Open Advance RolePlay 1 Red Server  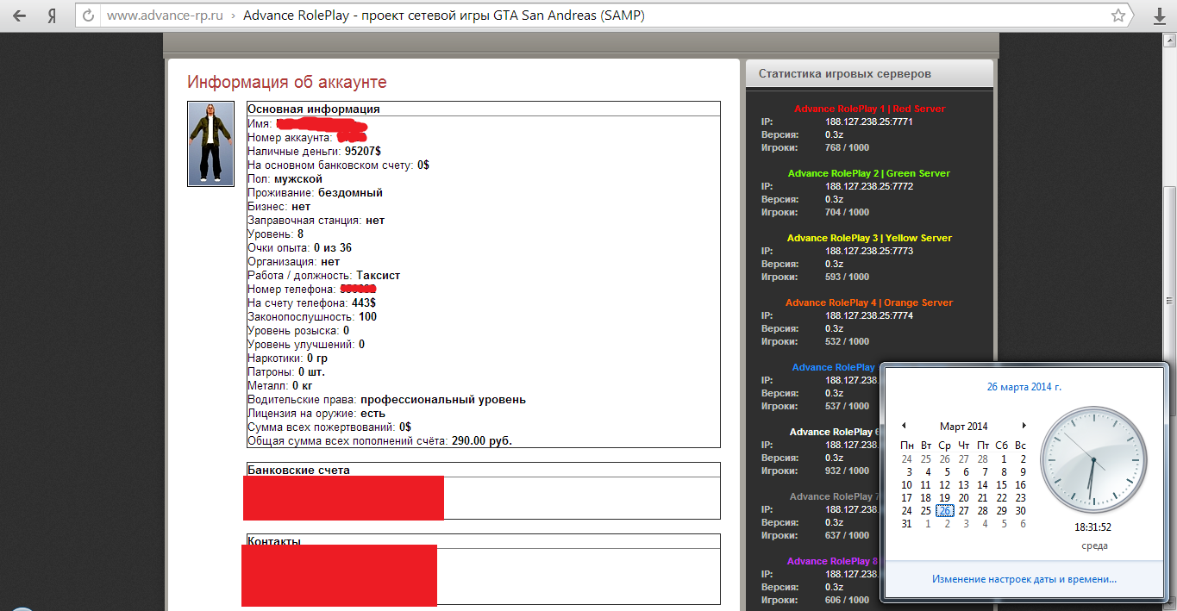869,109
